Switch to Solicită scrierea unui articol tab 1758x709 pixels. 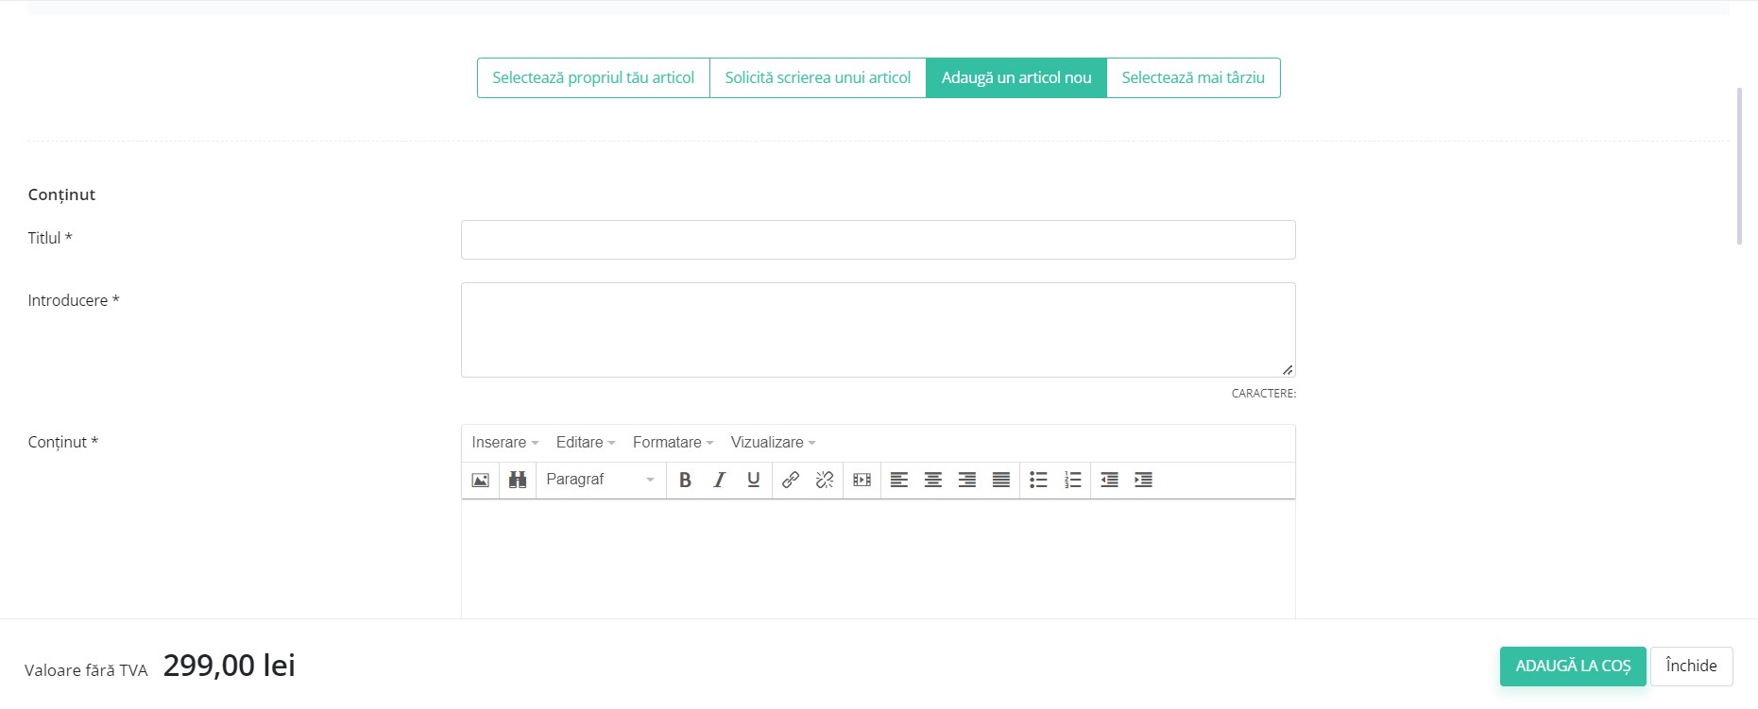[817, 77]
